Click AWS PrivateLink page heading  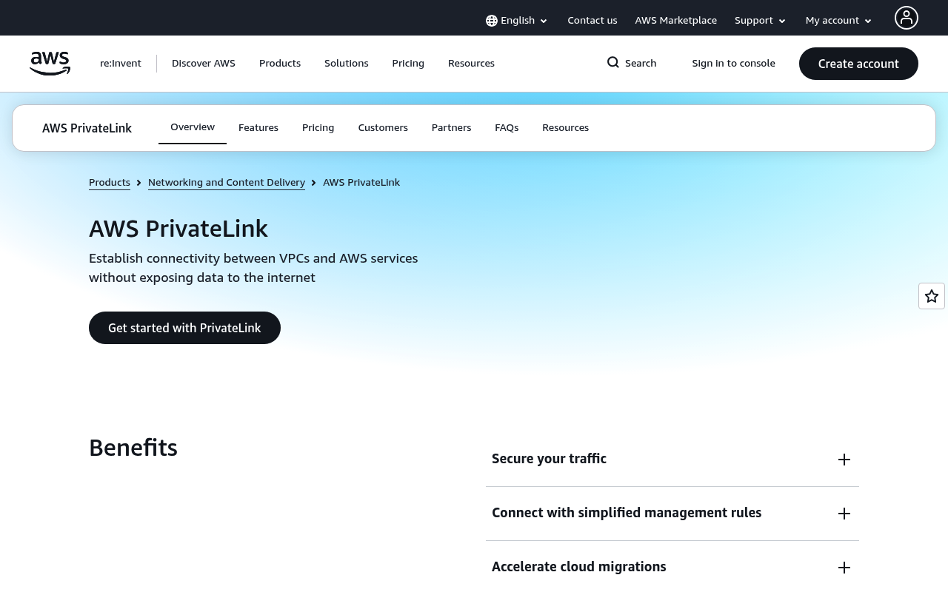[178, 229]
